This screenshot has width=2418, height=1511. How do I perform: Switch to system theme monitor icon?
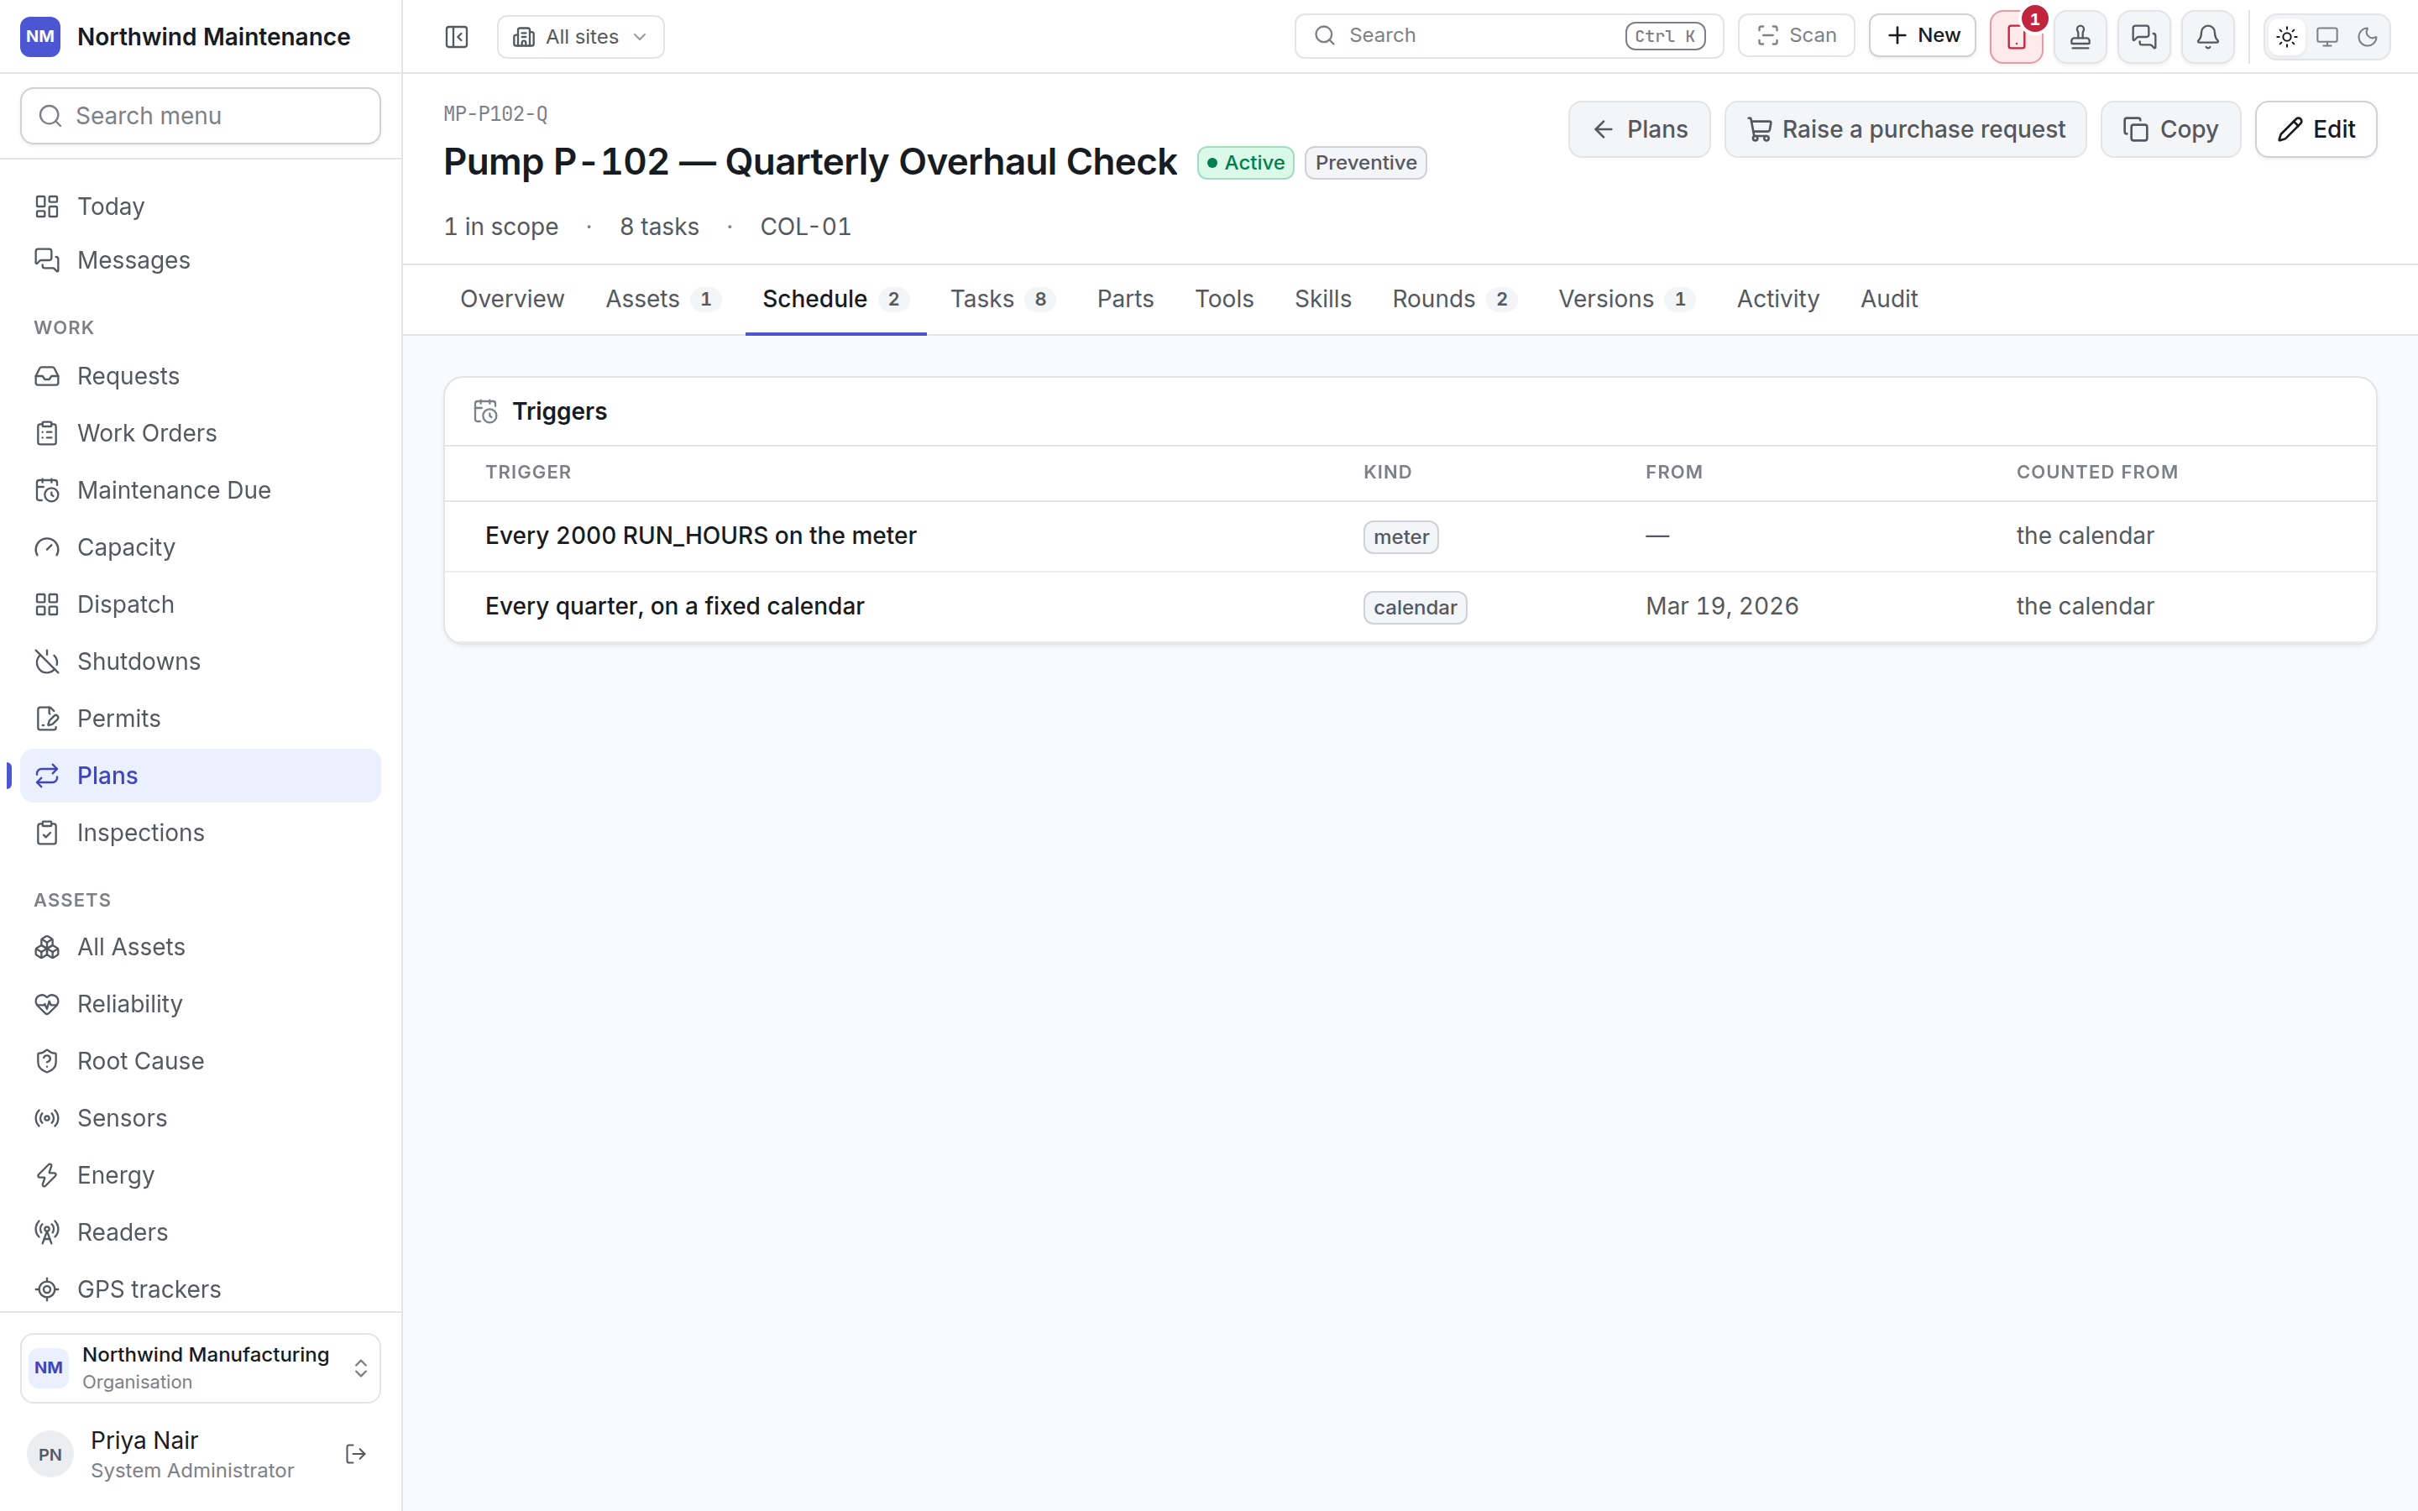[x=2327, y=37]
